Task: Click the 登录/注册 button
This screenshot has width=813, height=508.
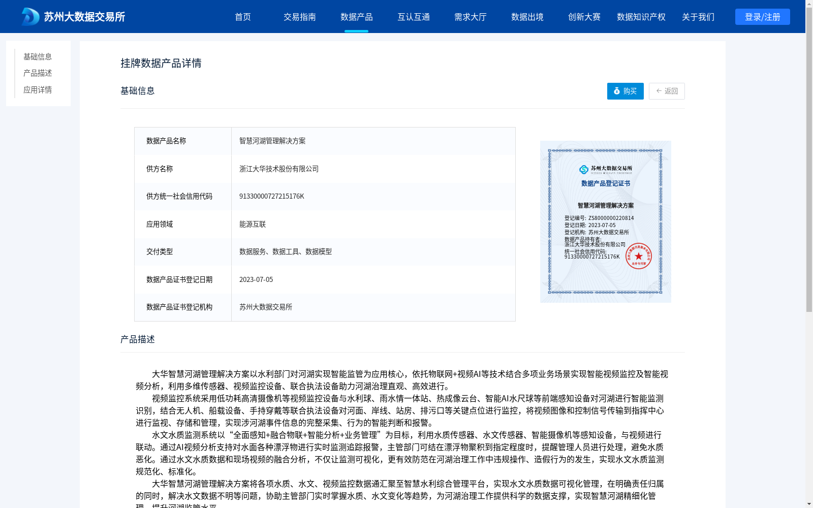Action: click(763, 17)
